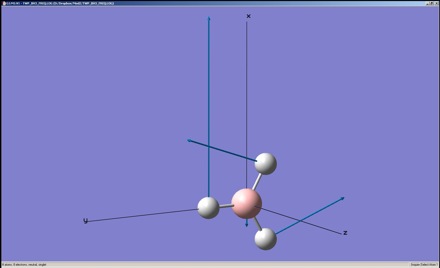Close the TWP_BH3_FREQ.LOG molecule window
The height and width of the screenshot is (268, 440).
(436, 3)
